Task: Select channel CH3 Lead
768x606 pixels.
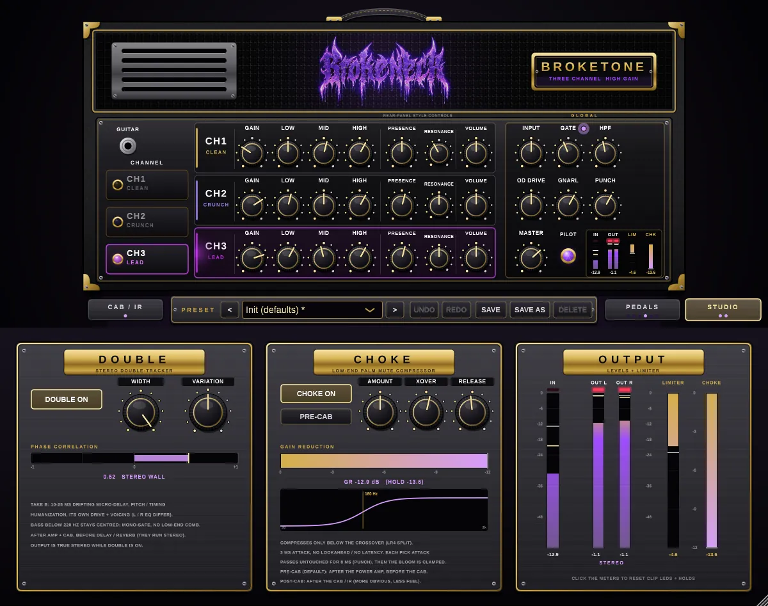Action: (147, 259)
